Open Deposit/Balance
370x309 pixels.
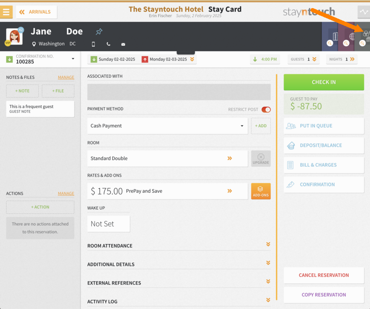coord(324,145)
